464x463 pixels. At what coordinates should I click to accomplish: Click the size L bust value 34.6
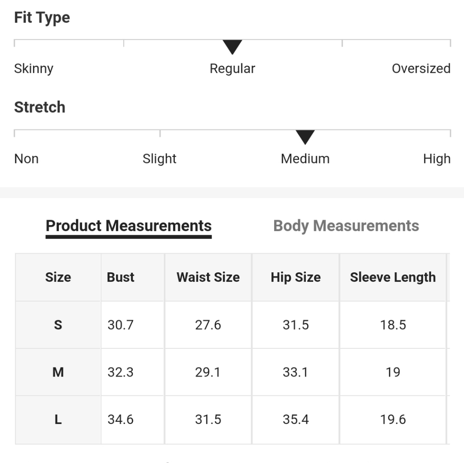point(121,419)
